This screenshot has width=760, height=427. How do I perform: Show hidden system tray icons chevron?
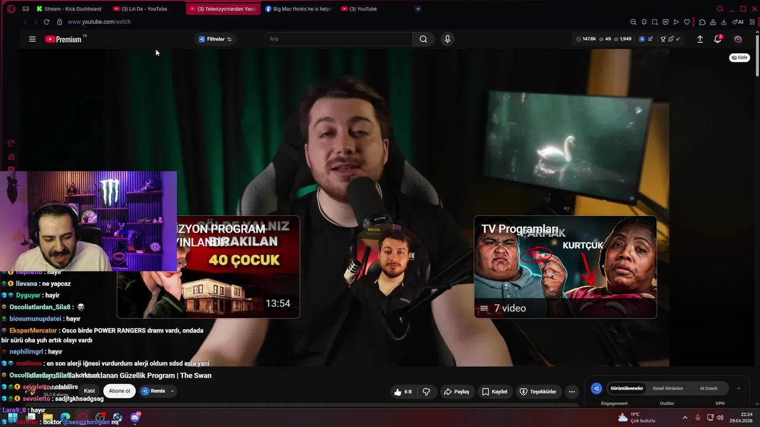[685, 418]
